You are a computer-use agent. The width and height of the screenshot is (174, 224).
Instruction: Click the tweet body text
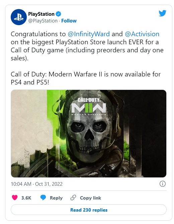pos(87,58)
